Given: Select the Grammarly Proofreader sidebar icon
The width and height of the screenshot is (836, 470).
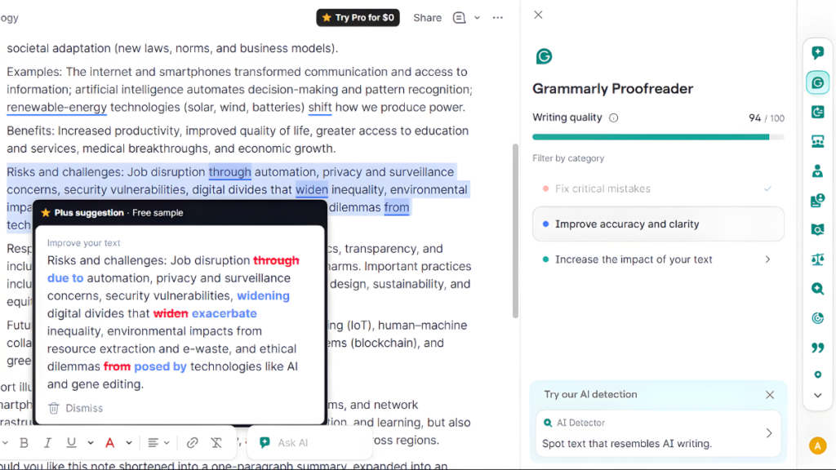Looking at the screenshot, I should click(817, 82).
